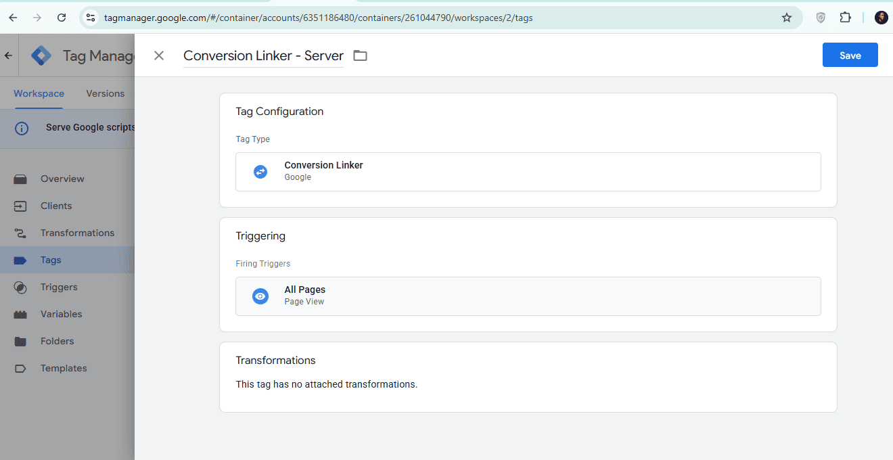Reload the page
The image size is (893, 460).
coord(62,18)
